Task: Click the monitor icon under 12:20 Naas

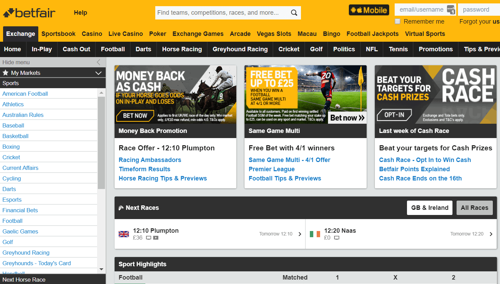Action: pos(337,238)
